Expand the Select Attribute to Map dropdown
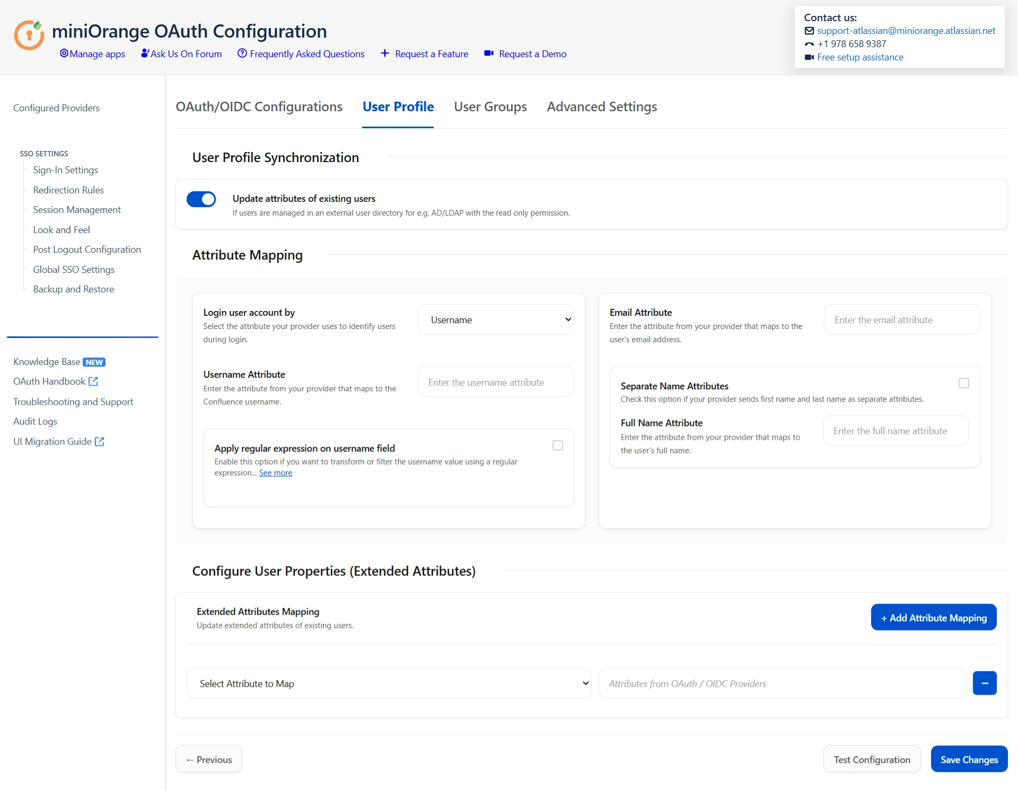This screenshot has width=1018, height=791. [389, 683]
